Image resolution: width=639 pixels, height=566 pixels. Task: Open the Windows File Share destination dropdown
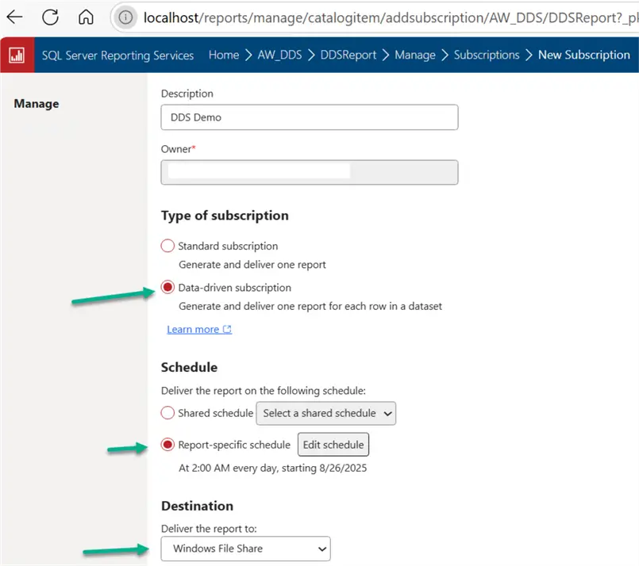pyautogui.click(x=245, y=549)
